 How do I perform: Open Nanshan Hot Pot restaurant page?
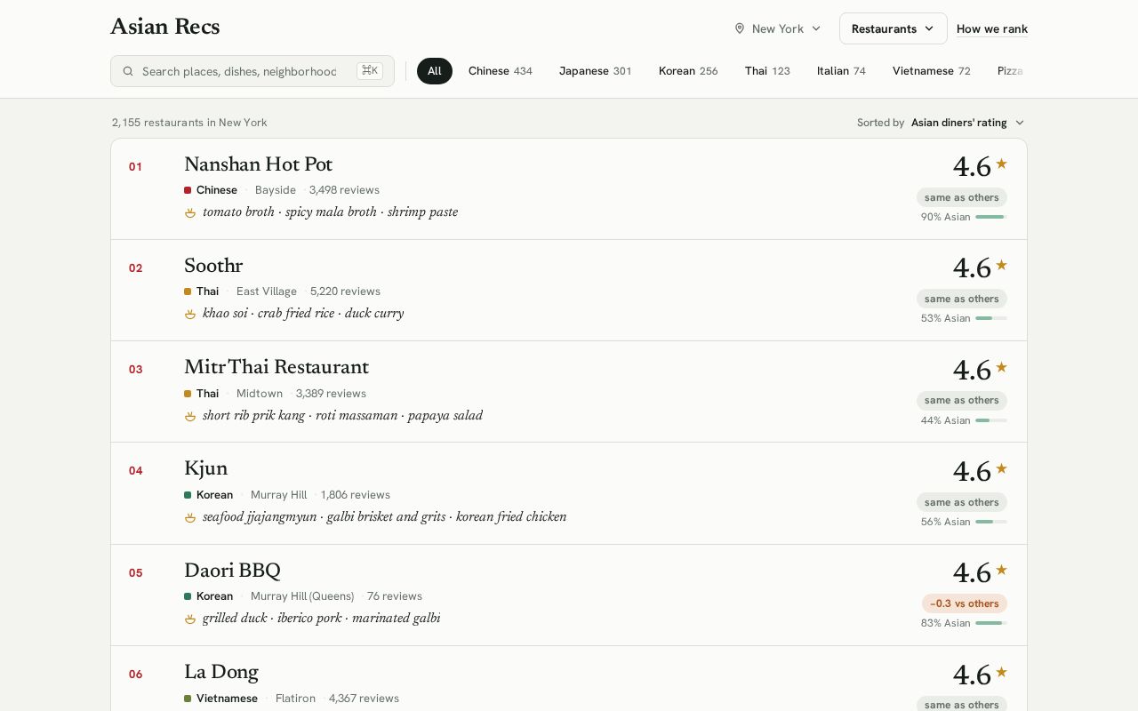(x=258, y=165)
